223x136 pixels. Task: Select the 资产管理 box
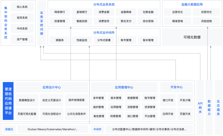point(22,39)
